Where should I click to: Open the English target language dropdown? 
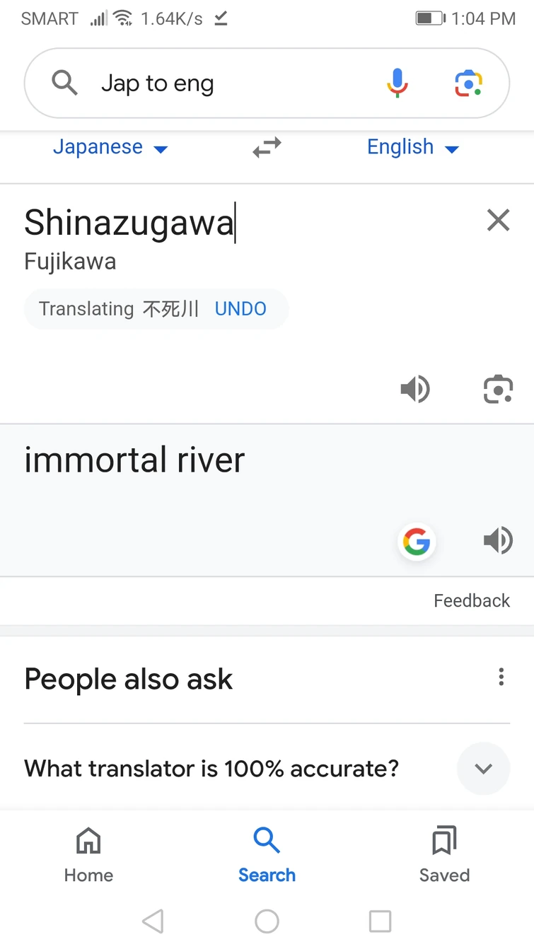[412, 148]
